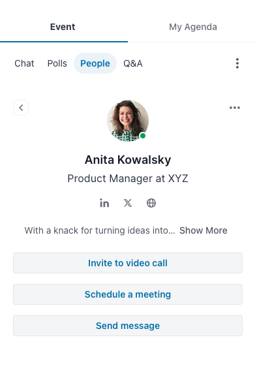Click Schedule a meeting button
Viewport: 255px width, 372px height.
click(128, 294)
